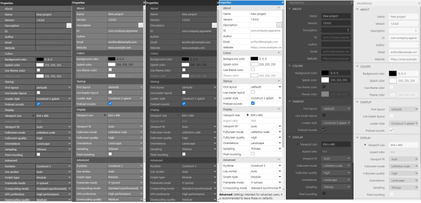Tick Pixel rounding checkbox in light uppercase panel

coord(392,194)
